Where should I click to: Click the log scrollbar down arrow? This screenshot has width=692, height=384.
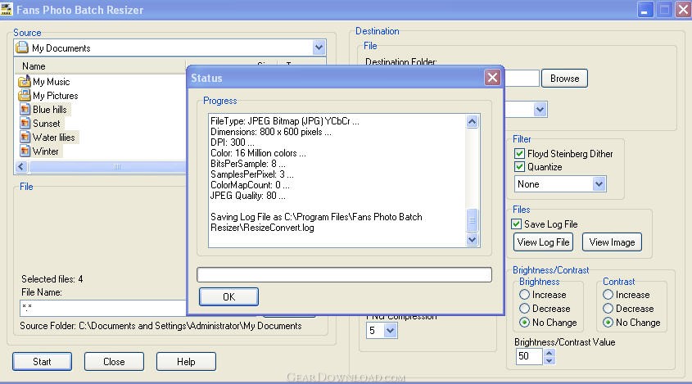tap(472, 240)
